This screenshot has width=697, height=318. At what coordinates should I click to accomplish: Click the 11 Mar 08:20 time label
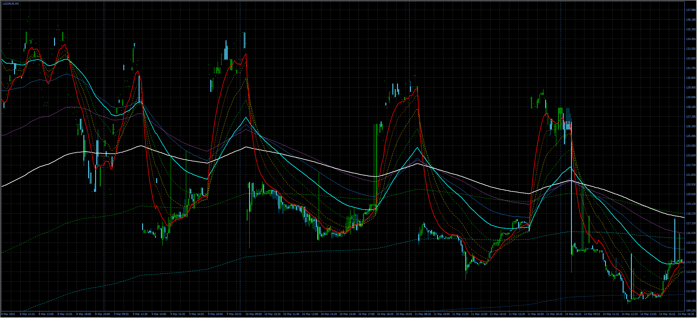[x=423, y=314]
